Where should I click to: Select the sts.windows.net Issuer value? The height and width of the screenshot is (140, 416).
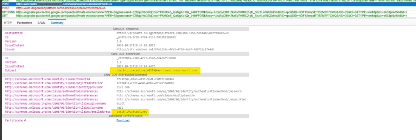[x=165, y=50]
